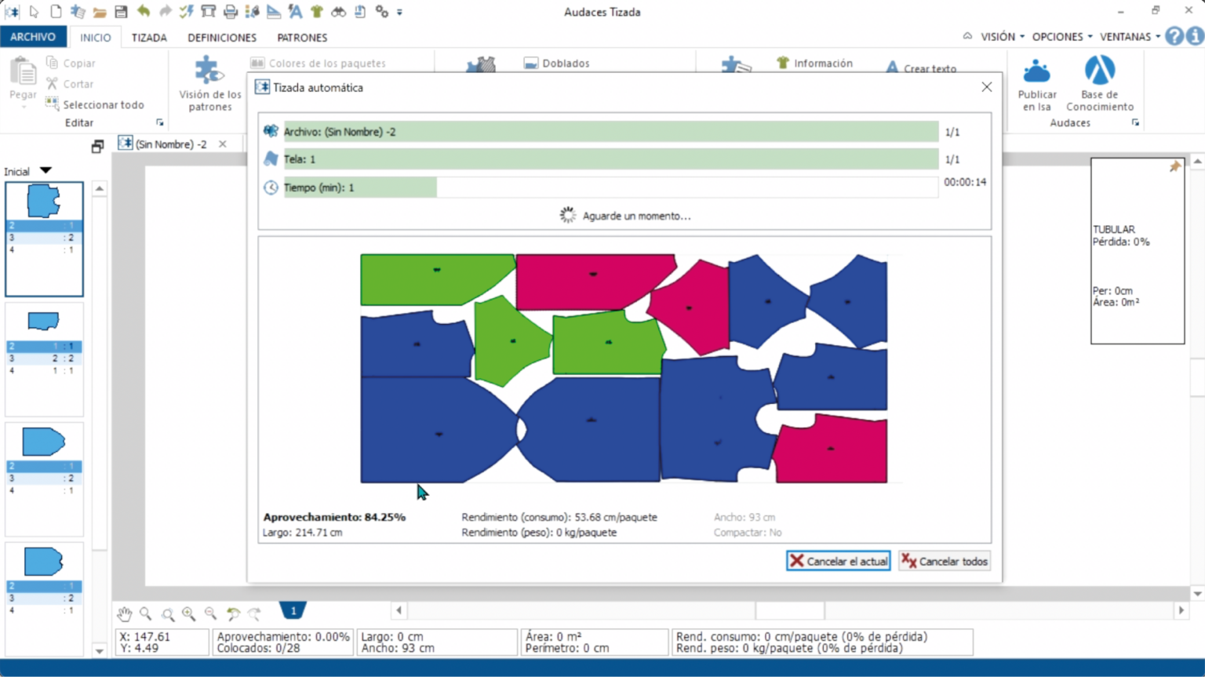Viewport: 1205px width, 677px height.
Task: Click the open folder icon
Action: click(100, 12)
